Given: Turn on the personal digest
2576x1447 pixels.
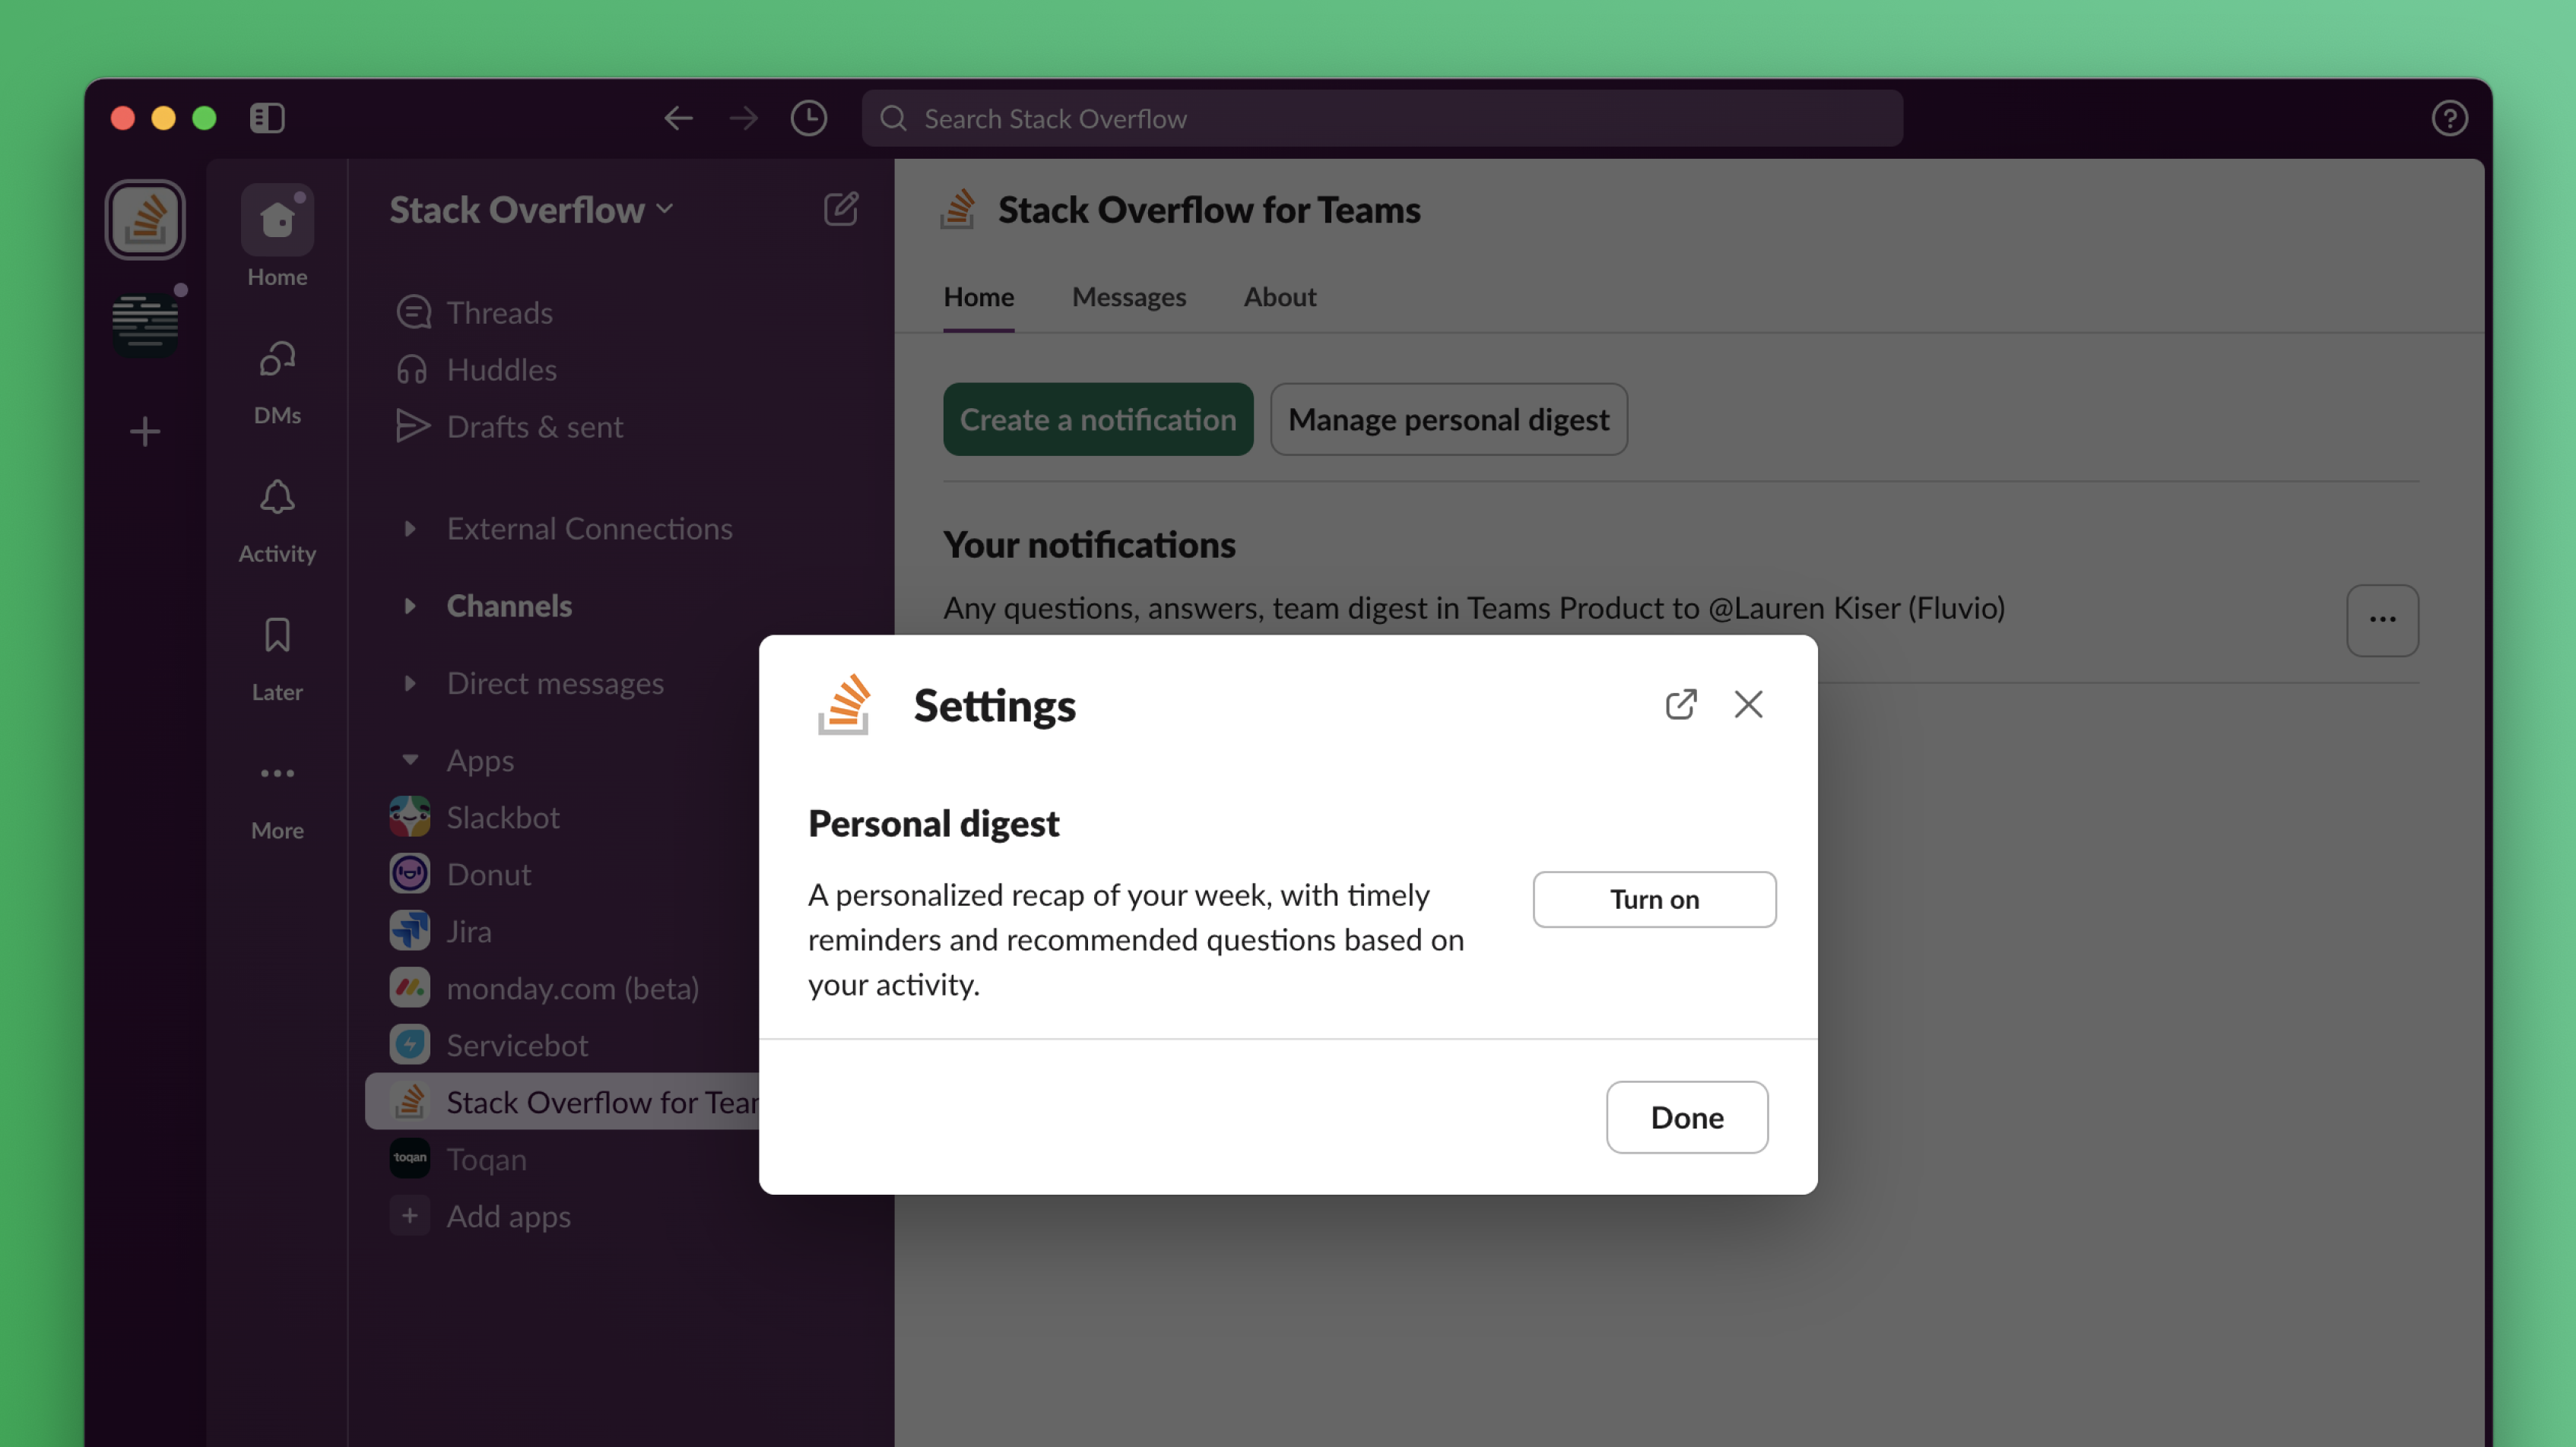Looking at the screenshot, I should click(1654, 898).
